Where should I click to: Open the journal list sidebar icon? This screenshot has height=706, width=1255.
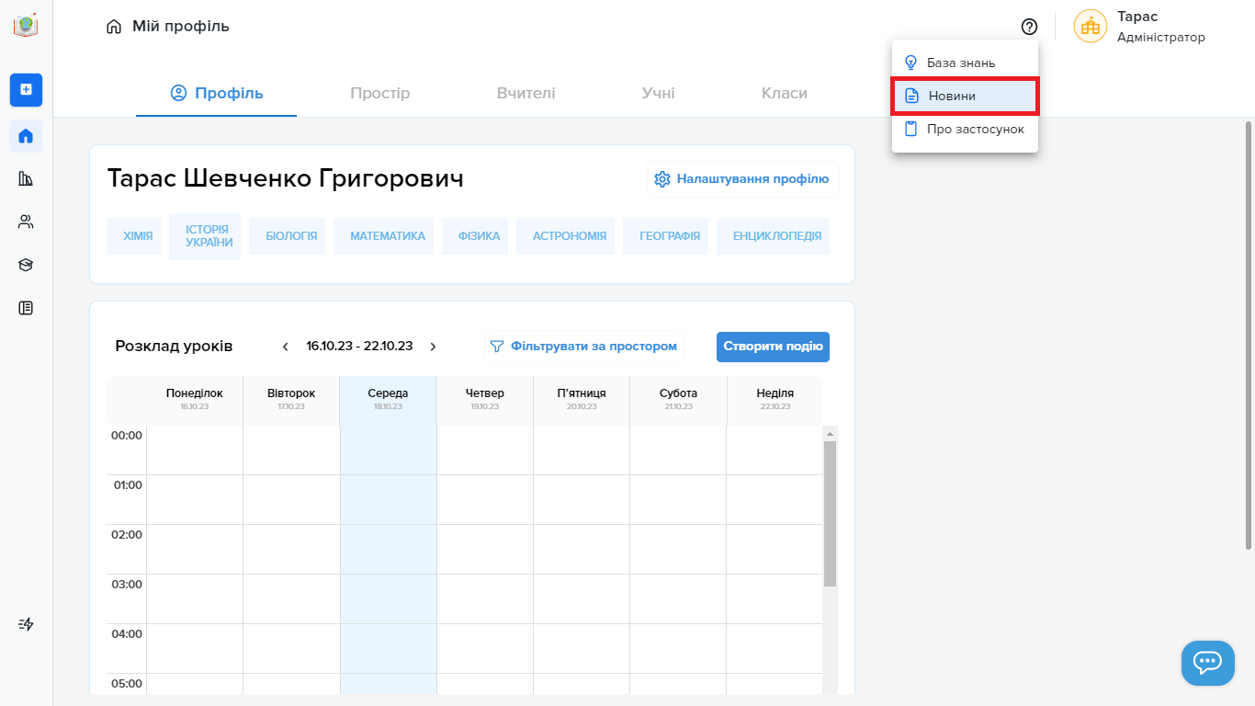point(26,308)
